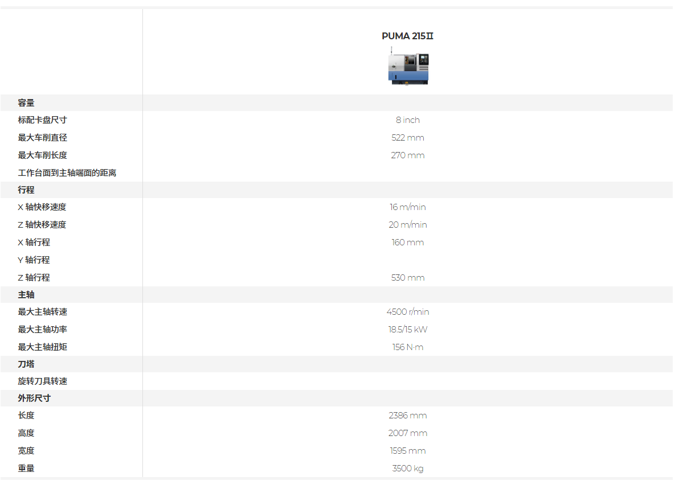Click the 156 N·m torque value
The height and width of the screenshot is (485, 675).
coord(407,347)
